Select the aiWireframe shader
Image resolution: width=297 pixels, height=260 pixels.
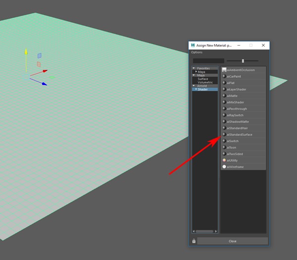[244, 166]
